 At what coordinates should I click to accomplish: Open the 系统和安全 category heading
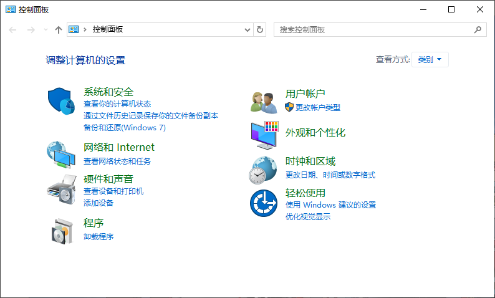[108, 92]
